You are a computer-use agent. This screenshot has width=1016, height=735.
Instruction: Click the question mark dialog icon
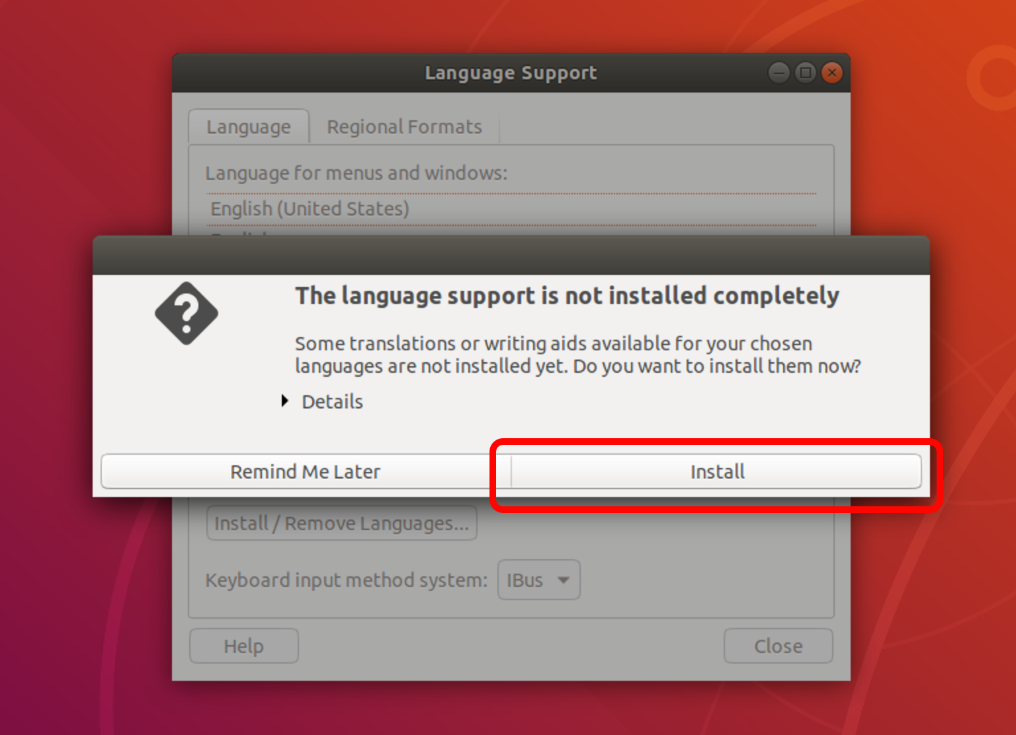point(187,313)
